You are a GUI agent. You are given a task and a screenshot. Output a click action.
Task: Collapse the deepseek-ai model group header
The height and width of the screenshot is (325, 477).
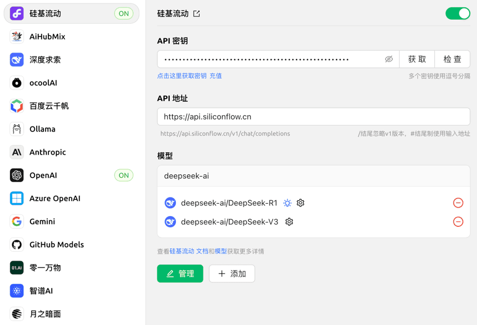313,176
